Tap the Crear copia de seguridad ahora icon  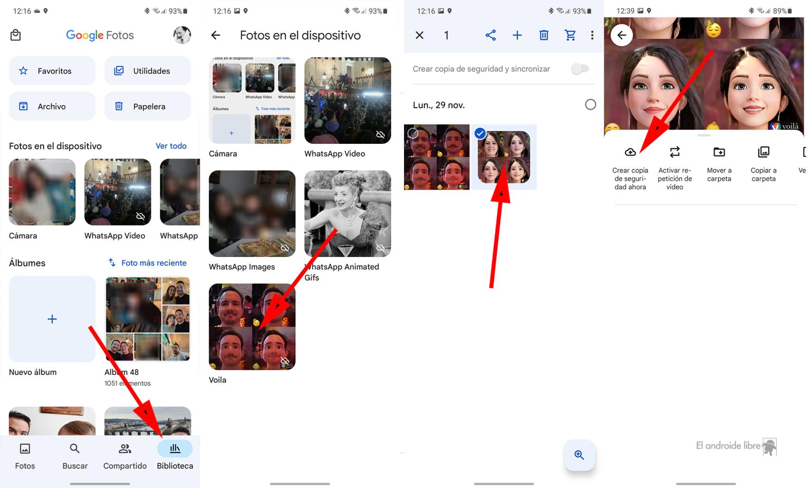(x=630, y=152)
